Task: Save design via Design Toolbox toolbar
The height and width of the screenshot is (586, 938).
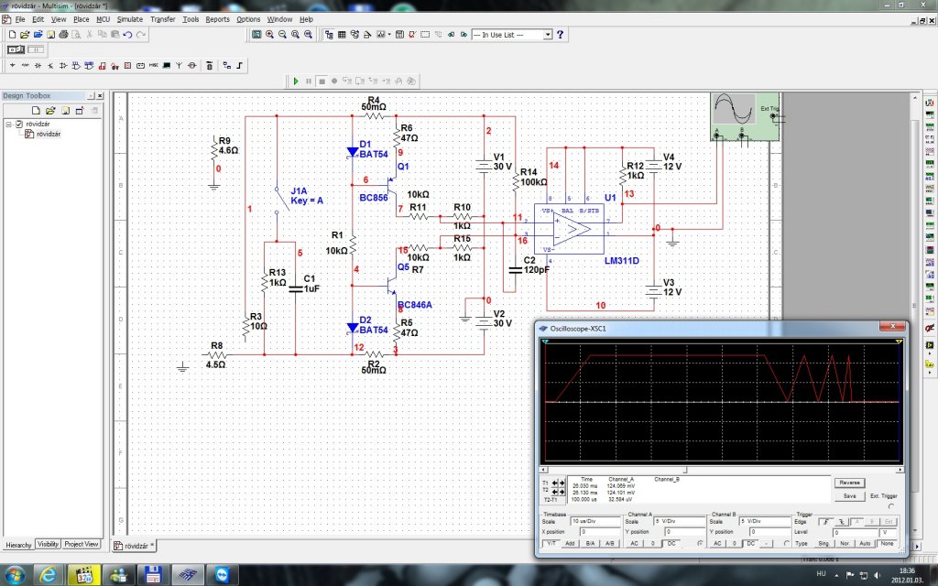Action: coord(65,111)
